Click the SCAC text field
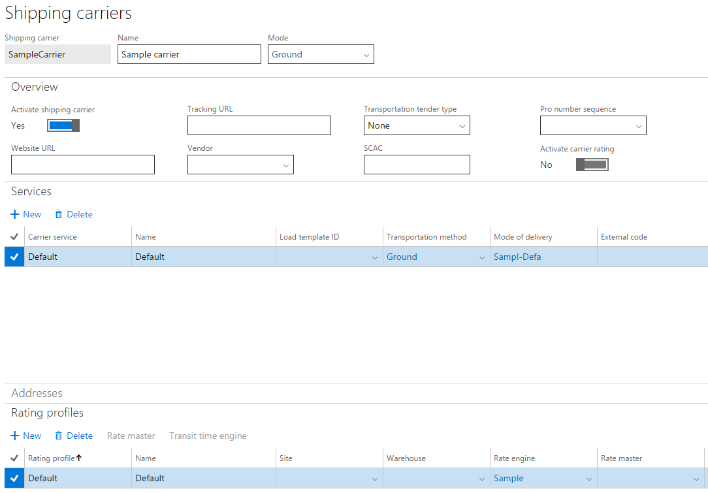708x493 pixels. [416, 165]
